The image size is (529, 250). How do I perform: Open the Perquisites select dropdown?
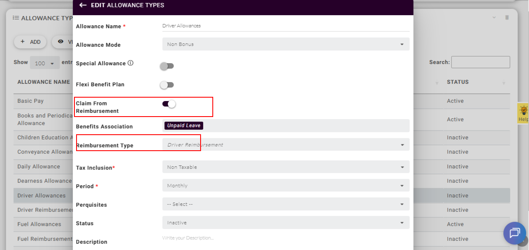[286, 204]
